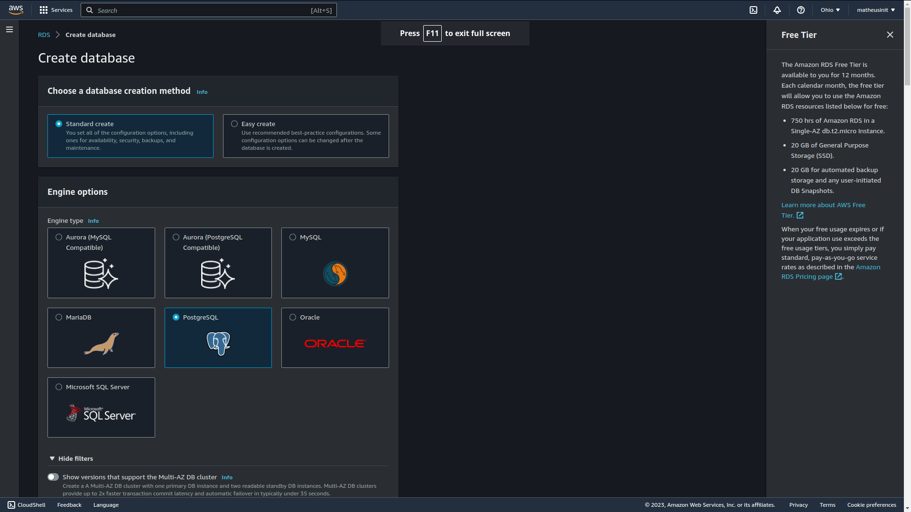Open the Ohio region dropdown

830,10
